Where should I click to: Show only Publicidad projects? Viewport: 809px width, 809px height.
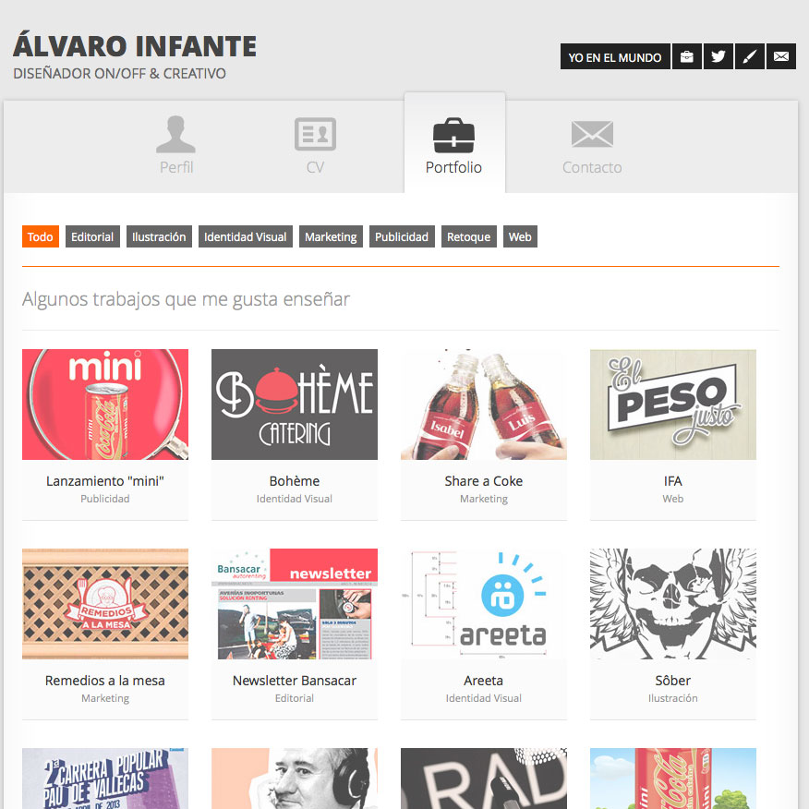402,236
